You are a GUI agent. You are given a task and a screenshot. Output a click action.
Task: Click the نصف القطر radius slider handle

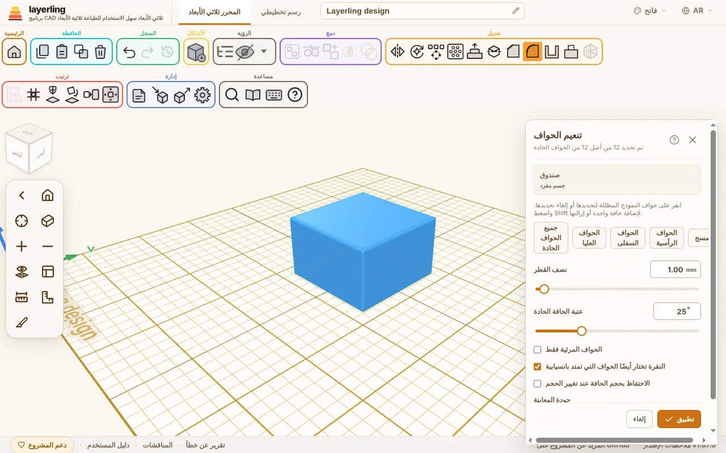544,289
